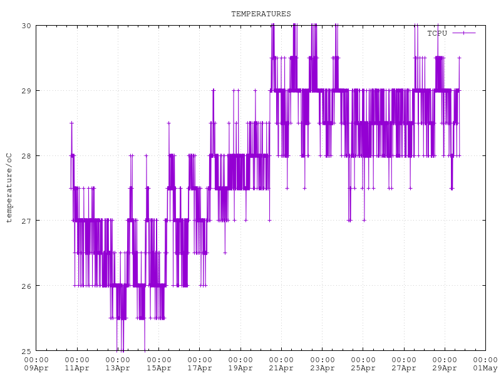This screenshot has height=376, width=501.
Task: Click the TEMPERATURES chart title
Action: (261, 14)
